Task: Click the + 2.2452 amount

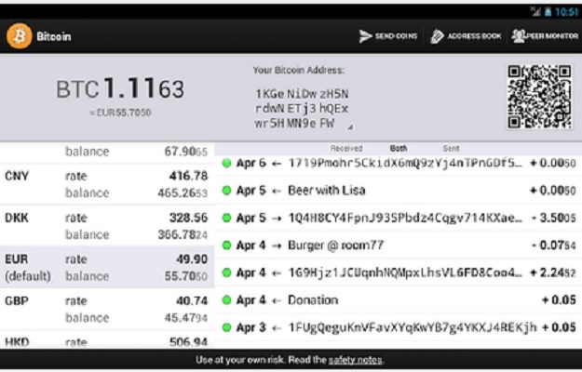Action: pos(553,272)
